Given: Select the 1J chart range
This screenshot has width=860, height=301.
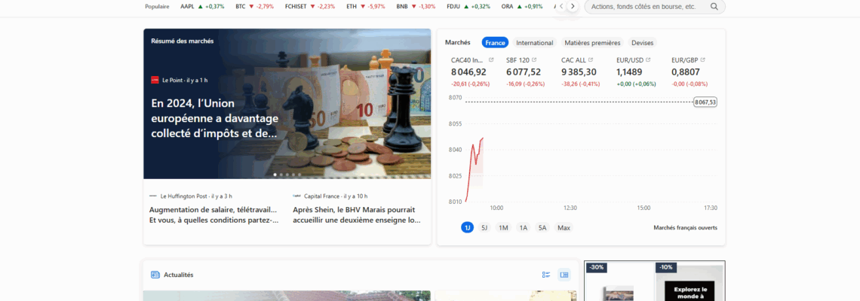Looking at the screenshot, I should pos(468,227).
